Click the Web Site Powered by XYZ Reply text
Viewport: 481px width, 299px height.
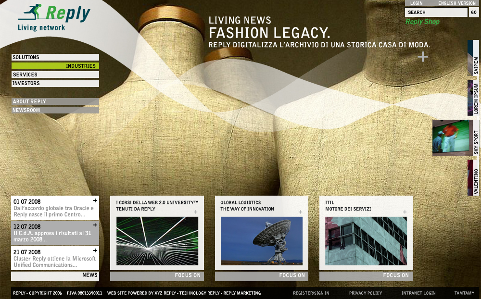(184, 293)
